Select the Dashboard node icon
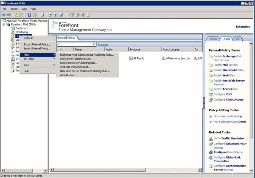The image size is (255, 178). coord(12,28)
